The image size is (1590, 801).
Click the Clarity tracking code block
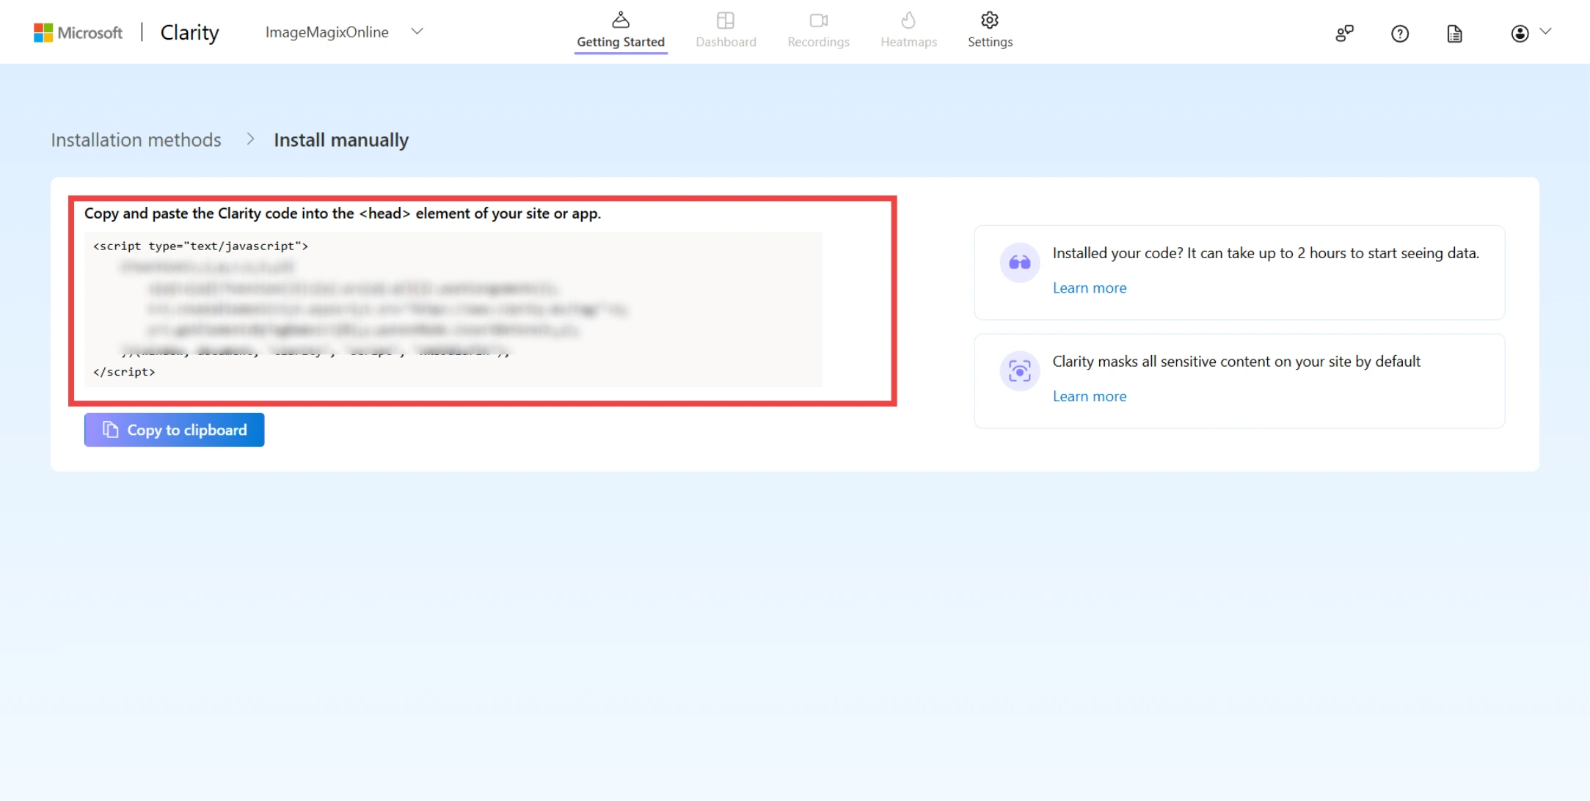click(453, 309)
